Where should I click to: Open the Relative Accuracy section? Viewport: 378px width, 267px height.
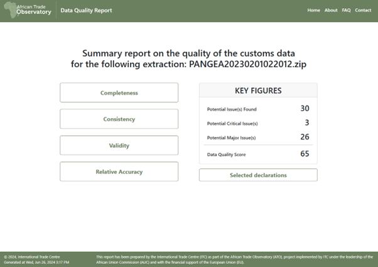(119, 172)
